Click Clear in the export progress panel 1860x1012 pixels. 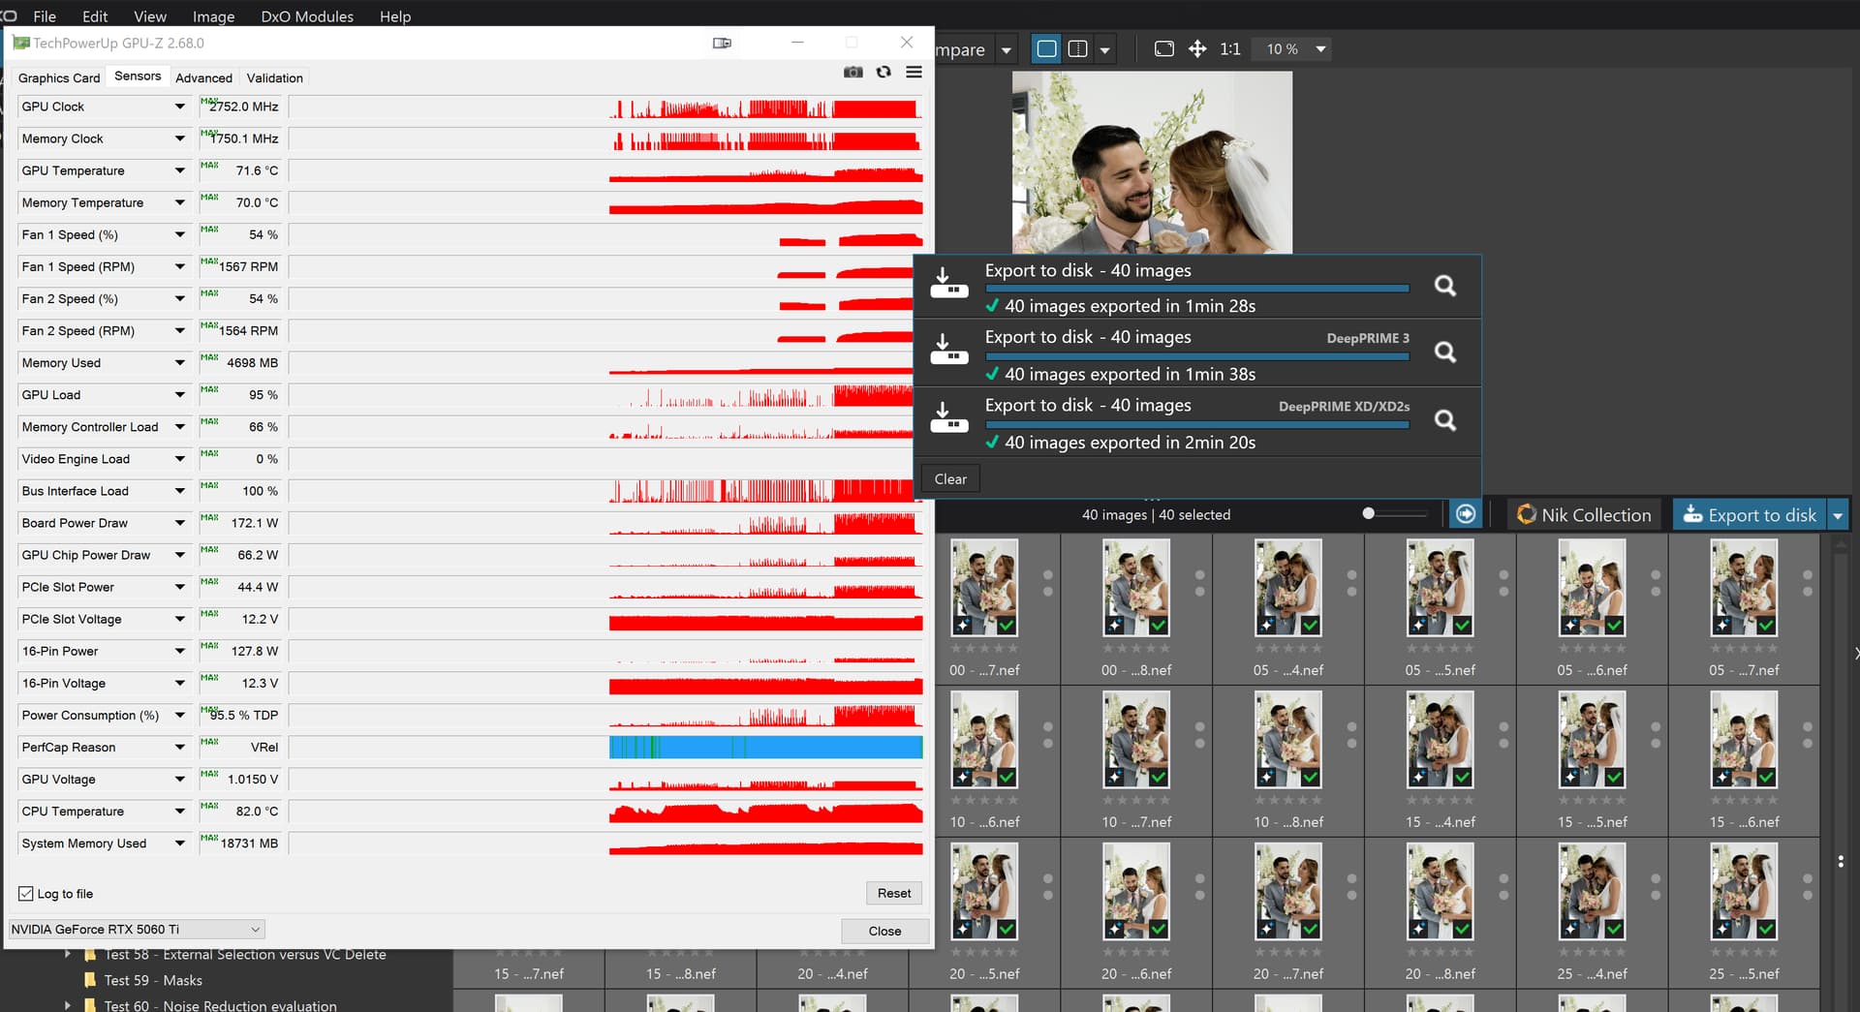click(x=949, y=479)
